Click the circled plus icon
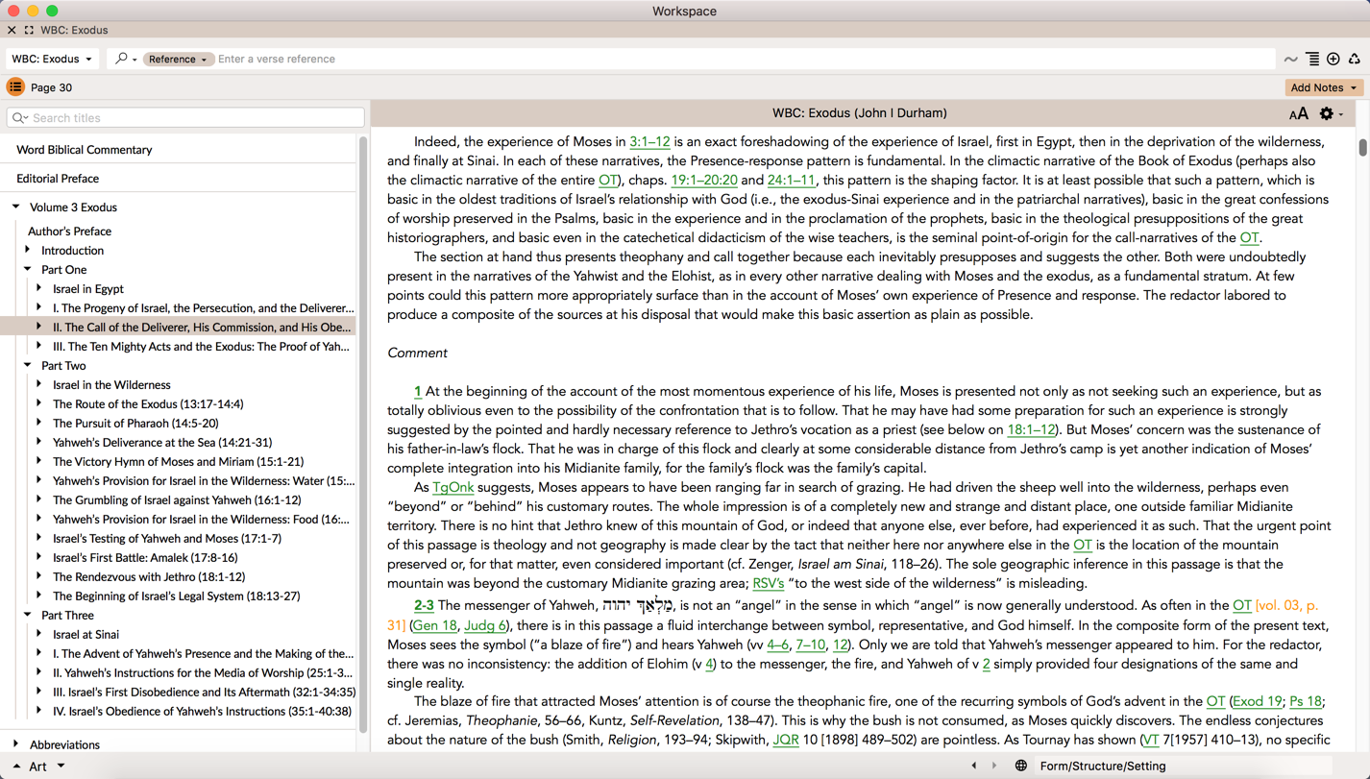This screenshot has height=779, width=1370. [x=1333, y=60]
